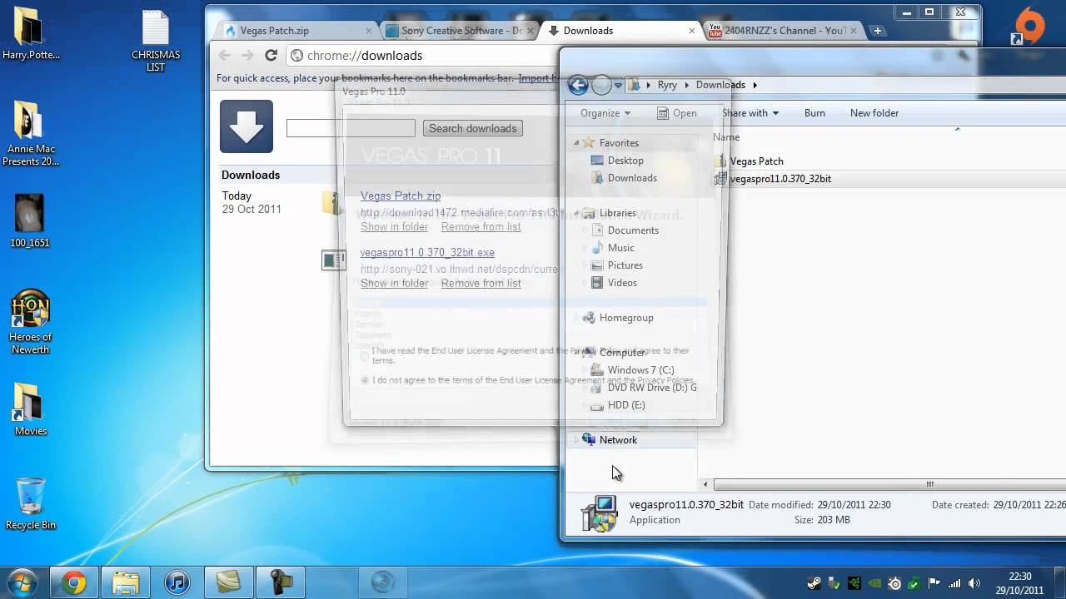The width and height of the screenshot is (1066, 599).
Task: Open the Share with dropdown
Action: pos(750,113)
